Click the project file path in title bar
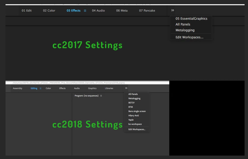Viewport: 248px width, 159px height. point(69,83)
